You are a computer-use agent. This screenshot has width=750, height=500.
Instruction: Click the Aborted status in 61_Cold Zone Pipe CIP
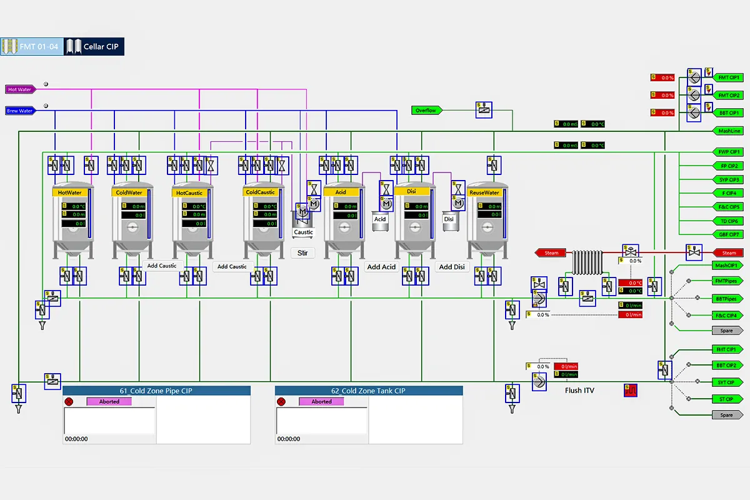(x=109, y=401)
